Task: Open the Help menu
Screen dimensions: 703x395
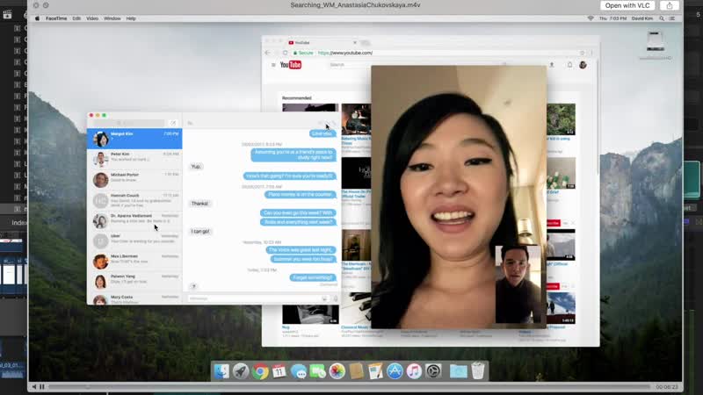Action: click(131, 18)
